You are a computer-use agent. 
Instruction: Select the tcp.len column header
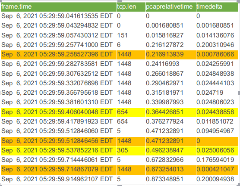tap(131, 7)
